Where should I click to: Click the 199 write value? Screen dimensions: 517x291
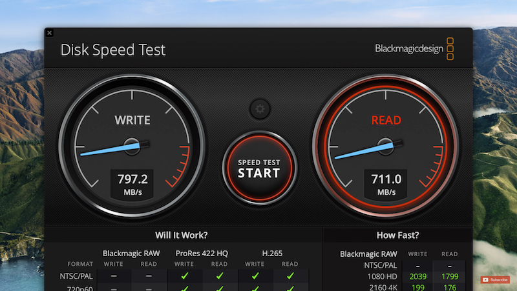tap(417, 287)
